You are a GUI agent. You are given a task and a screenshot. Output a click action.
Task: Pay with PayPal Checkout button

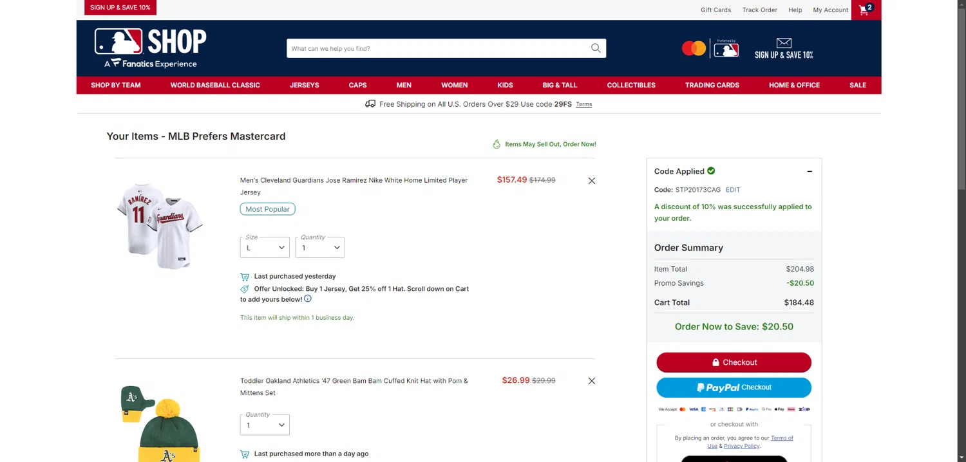pyautogui.click(x=734, y=387)
